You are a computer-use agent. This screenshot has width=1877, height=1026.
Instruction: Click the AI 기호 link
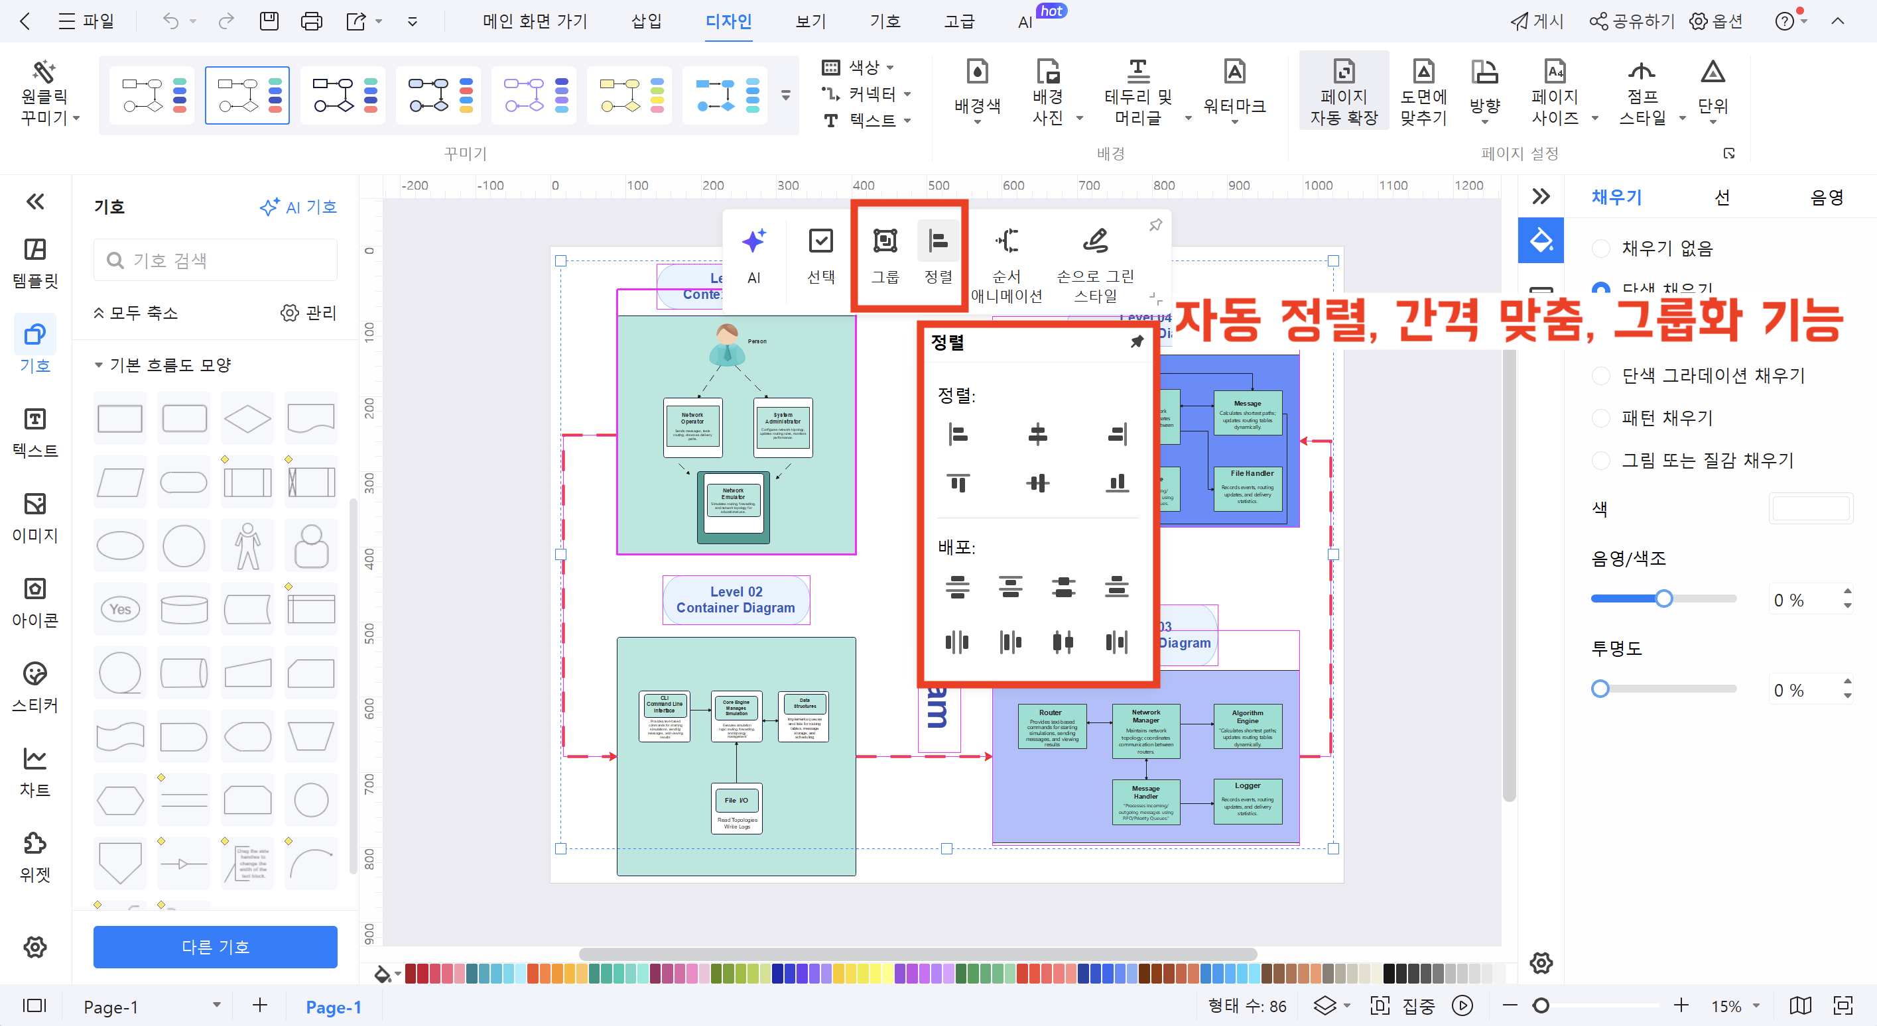coord(298,207)
